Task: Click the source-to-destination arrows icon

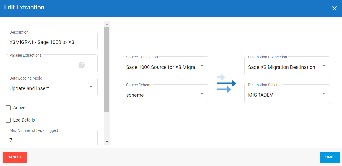Action: pos(226,83)
